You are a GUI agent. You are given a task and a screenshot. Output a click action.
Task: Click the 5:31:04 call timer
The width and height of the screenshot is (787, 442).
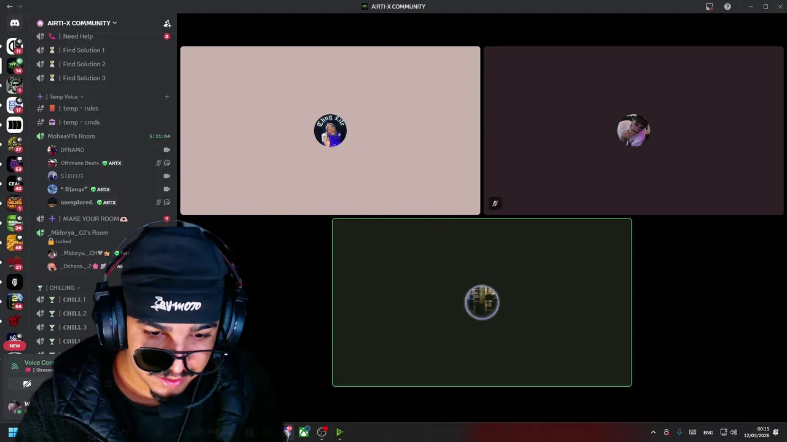tap(160, 136)
